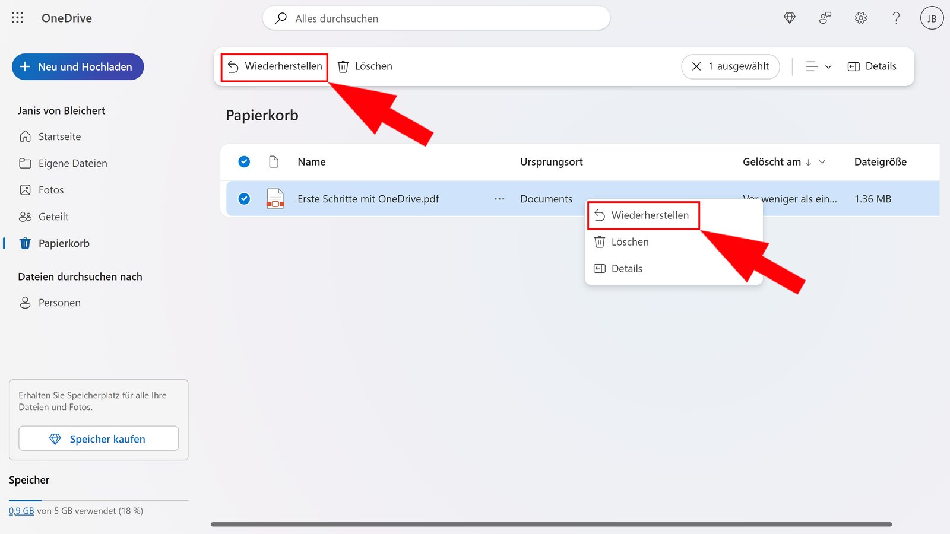Deselect the Erste Schritte mit OneDrive.pdf checkbox
The image size is (950, 534).
244,198
